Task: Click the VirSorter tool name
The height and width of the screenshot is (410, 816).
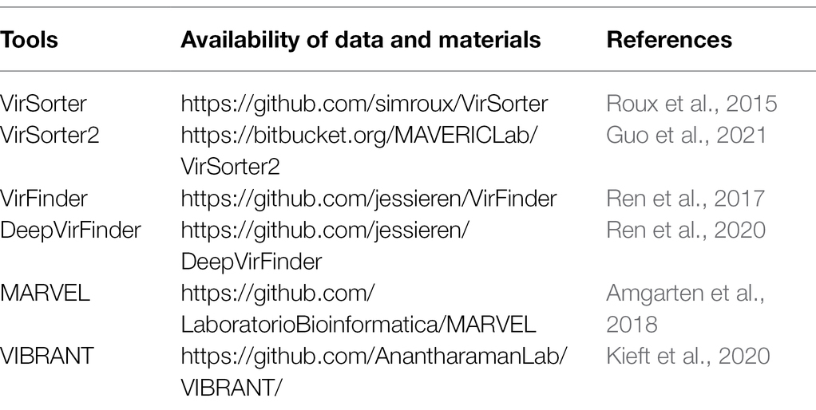Action: pos(43,104)
